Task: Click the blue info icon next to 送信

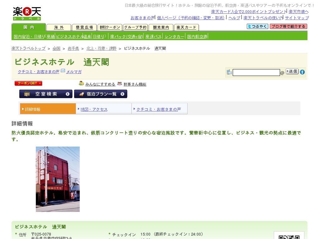Action: pos(302,72)
